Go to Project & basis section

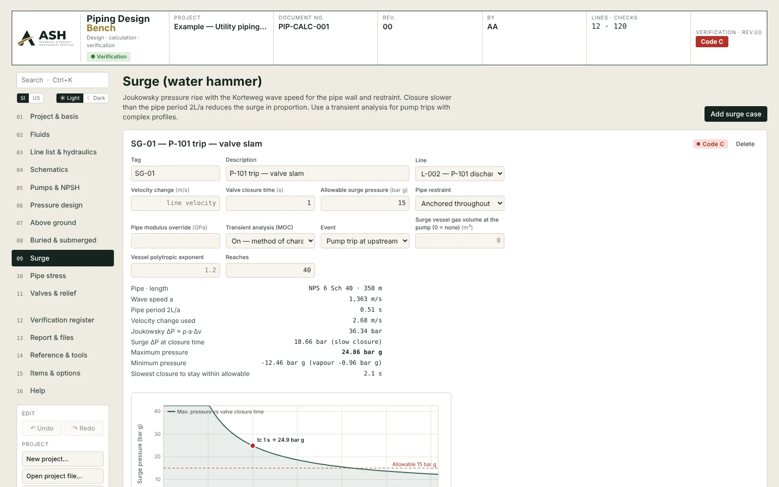pos(63,116)
